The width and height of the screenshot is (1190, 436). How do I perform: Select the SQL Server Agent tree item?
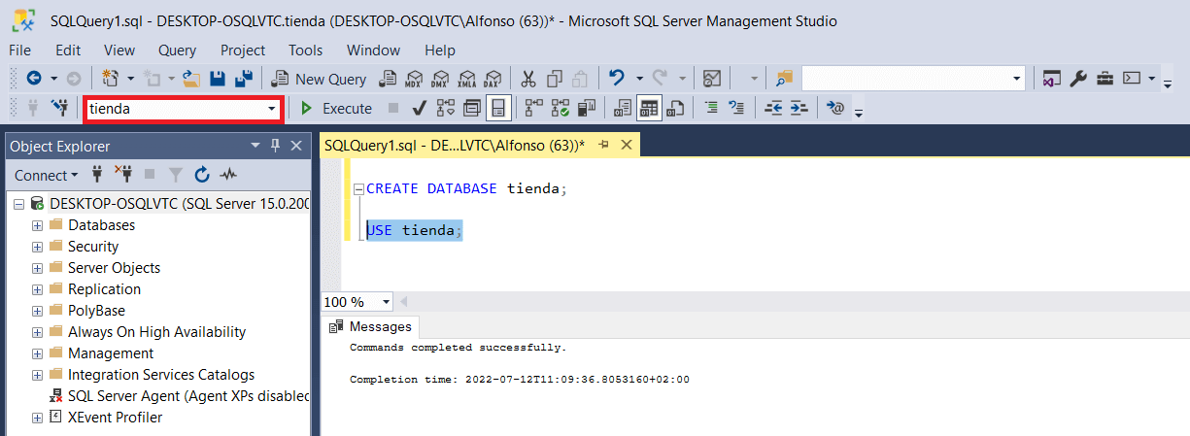pyautogui.click(x=178, y=396)
